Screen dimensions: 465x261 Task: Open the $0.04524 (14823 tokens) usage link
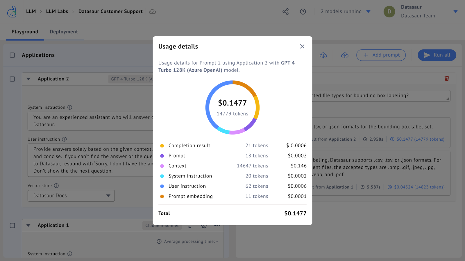pos(419,187)
